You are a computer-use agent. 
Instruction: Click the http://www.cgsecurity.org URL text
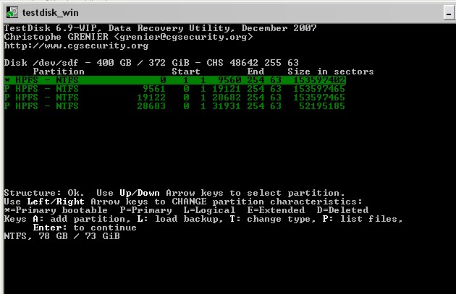76,46
